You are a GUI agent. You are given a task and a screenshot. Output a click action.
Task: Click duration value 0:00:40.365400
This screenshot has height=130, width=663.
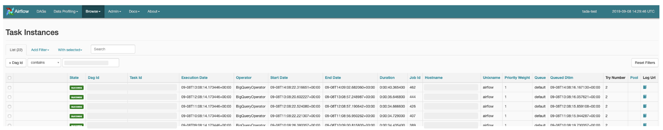[x=392, y=87]
